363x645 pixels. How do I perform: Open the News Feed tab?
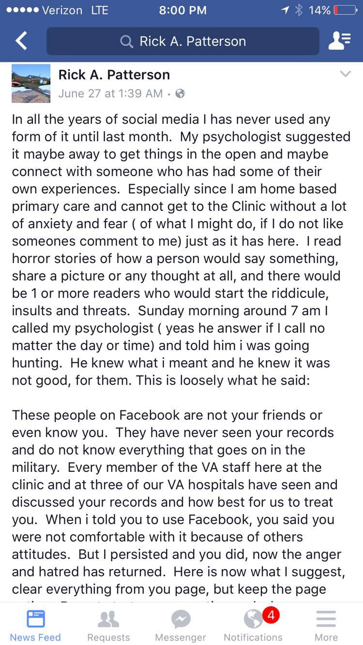pos(35,625)
